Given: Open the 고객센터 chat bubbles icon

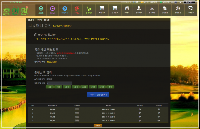Looking at the screenshot, I should coord(191,8).
